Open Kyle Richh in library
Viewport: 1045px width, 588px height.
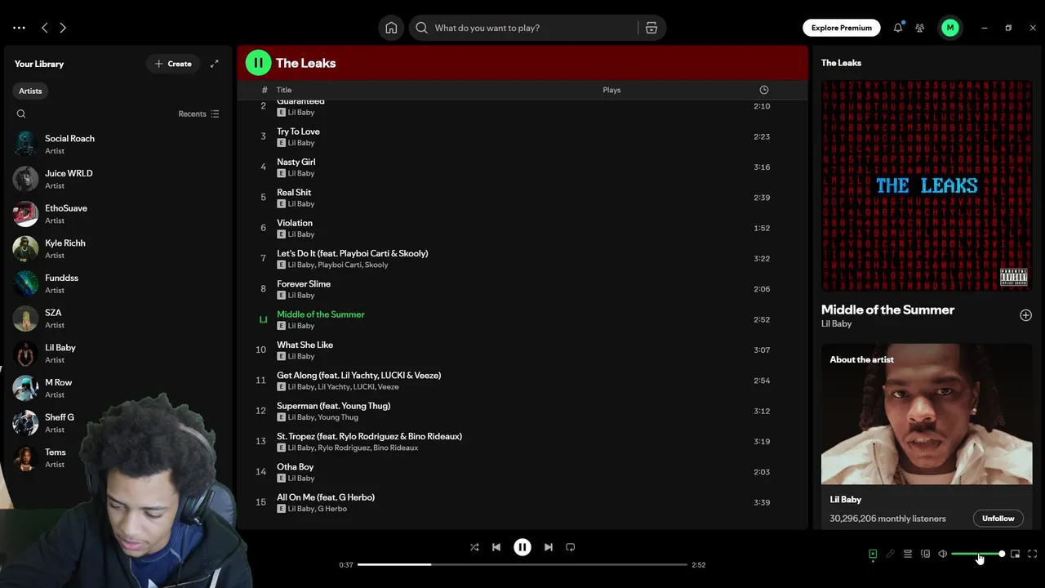click(x=117, y=248)
